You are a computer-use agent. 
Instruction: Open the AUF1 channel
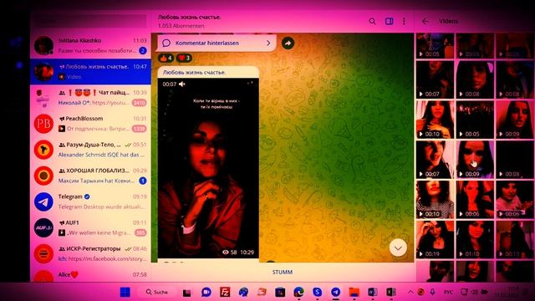[x=90, y=227]
